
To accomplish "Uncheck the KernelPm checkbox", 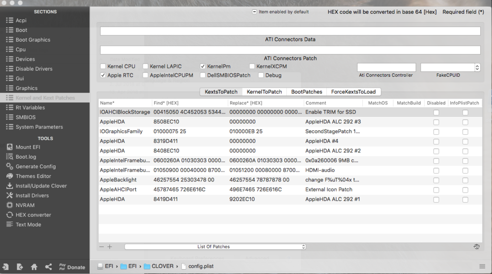I will tap(203, 66).
